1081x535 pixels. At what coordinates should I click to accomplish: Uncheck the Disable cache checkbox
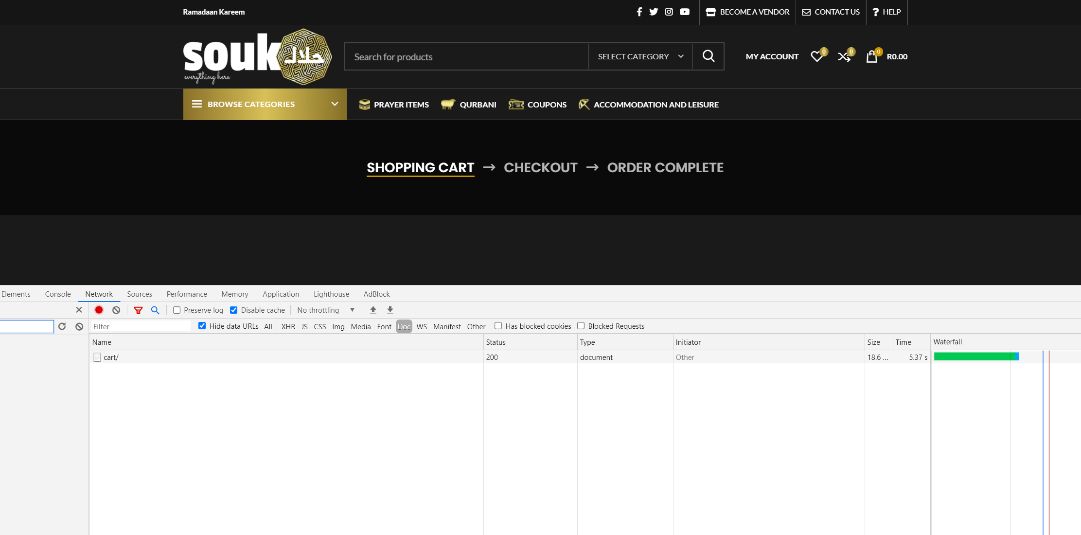(234, 310)
